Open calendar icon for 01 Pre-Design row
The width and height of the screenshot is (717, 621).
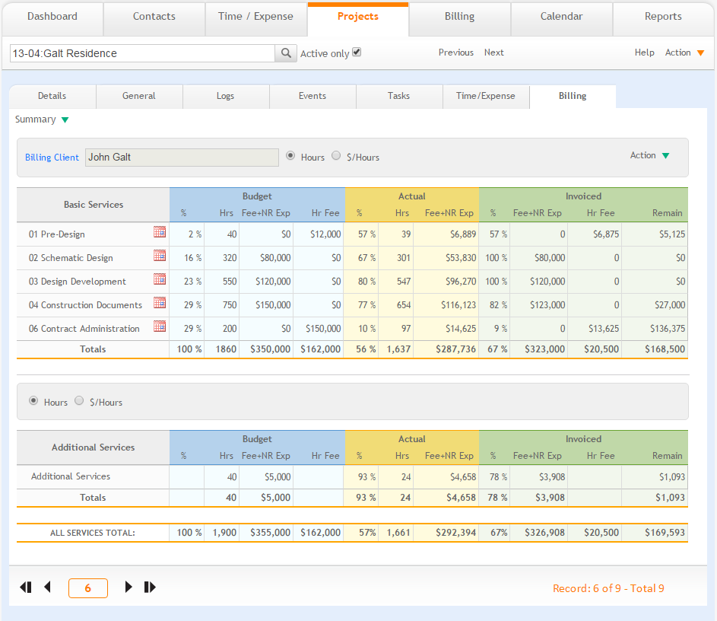(x=160, y=232)
